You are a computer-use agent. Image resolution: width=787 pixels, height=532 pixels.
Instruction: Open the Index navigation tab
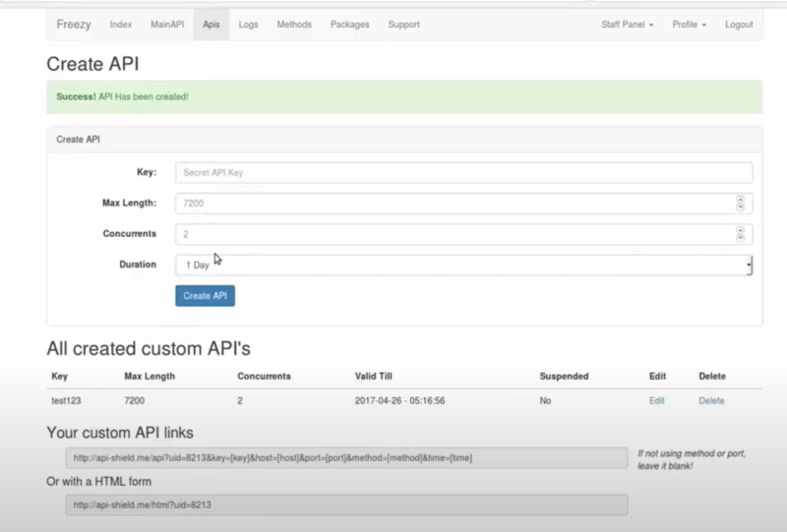121,25
